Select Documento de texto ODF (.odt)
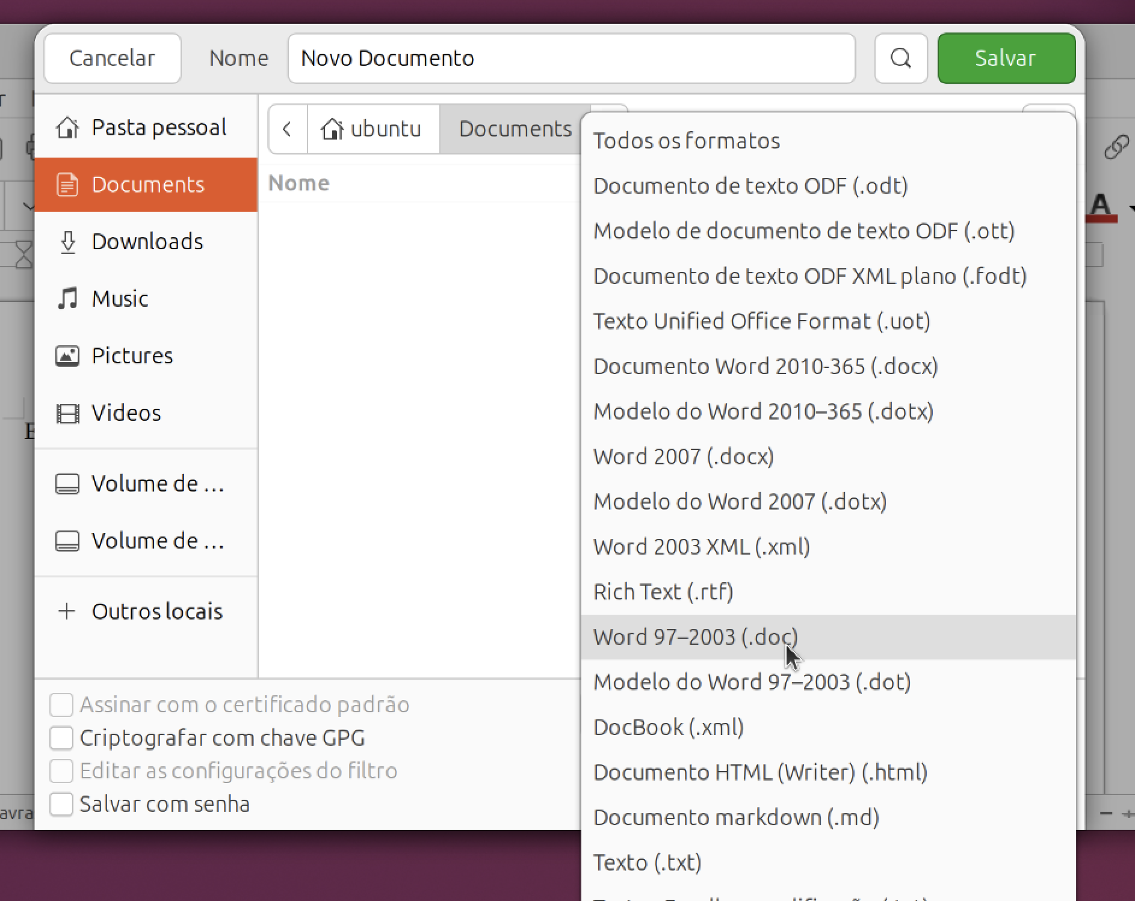The width and height of the screenshot is (1135, 901). click(x=828, y=186)
